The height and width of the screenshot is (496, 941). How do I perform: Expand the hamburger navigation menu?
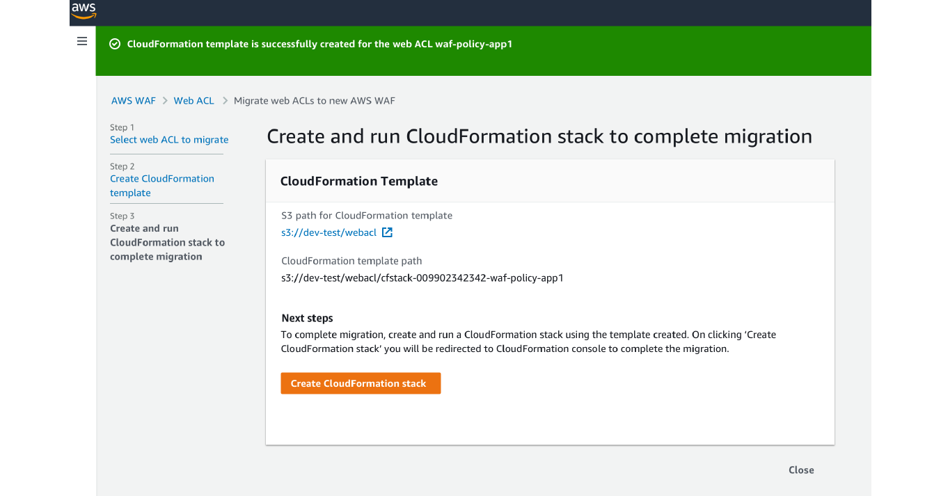(x=82, y=42)
